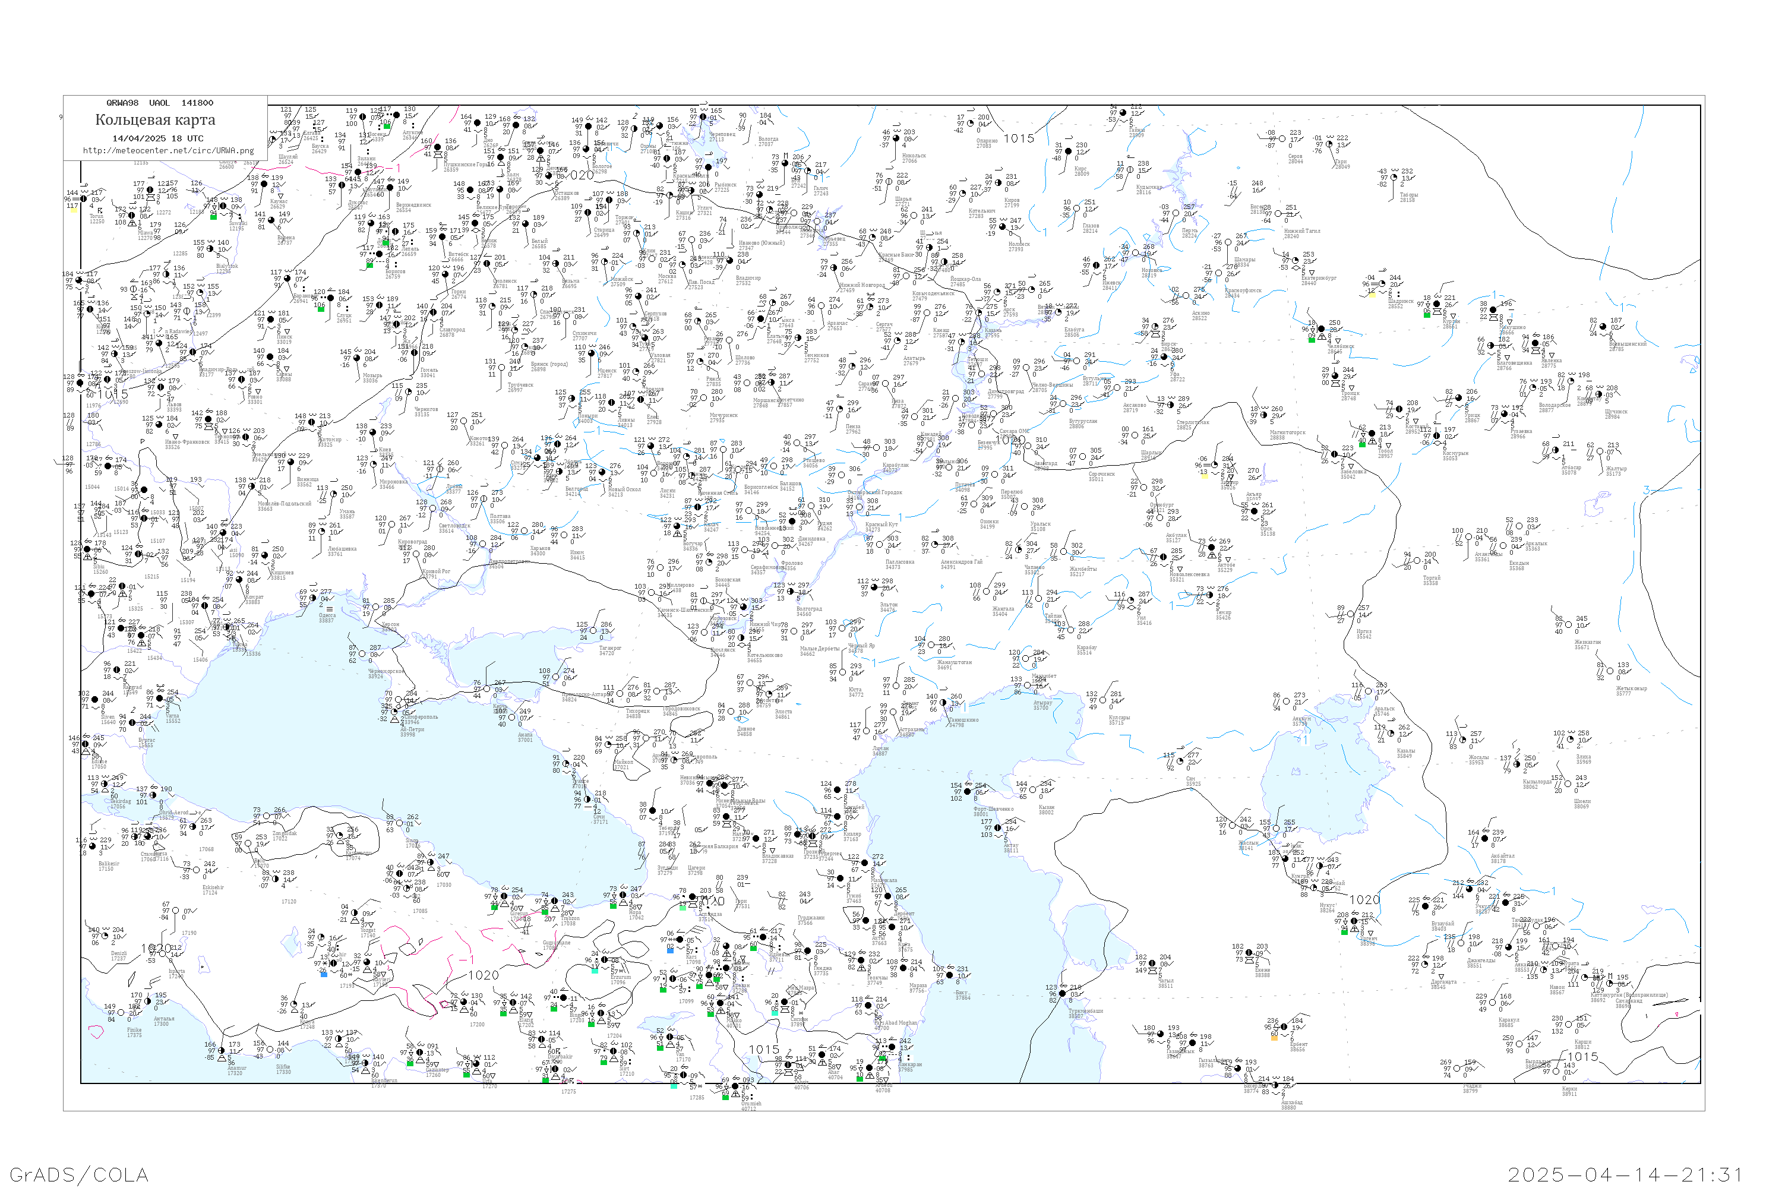This screenshot has height=1188, width=1782.
Task: Click the QRWA98 UAOL 141800 header text
Action: click(x=160, y=103)
